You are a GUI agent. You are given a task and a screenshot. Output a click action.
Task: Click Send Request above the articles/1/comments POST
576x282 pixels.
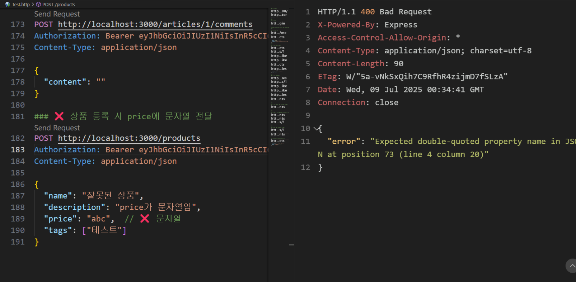(x=57, y=14)
